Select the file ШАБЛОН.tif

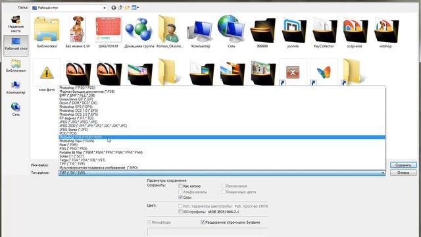click(108, 32)
